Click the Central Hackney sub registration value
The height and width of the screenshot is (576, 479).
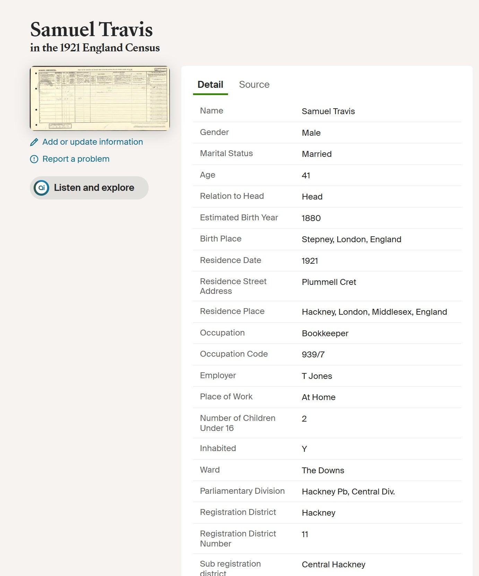pyautogui.click(x=333, y=565)
